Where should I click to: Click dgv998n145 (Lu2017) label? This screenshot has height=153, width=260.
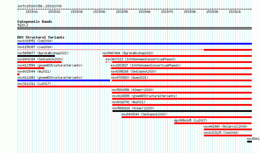[x=190, y=120]
